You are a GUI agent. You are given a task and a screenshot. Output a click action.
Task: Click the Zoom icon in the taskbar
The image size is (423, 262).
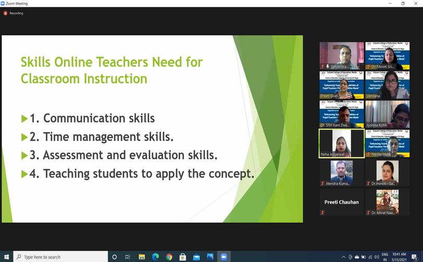(224, 257)
